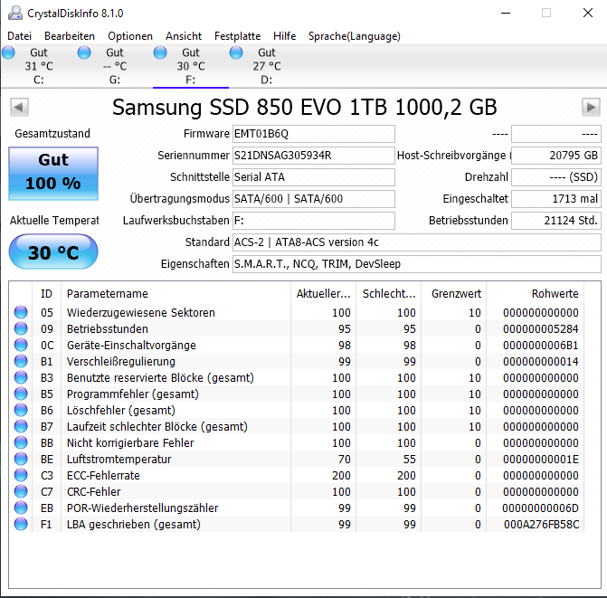Image resolution: width=607 pixels, height=598 pixels.
Task: Open the Datei menu
Action: (x=19, y=36)
